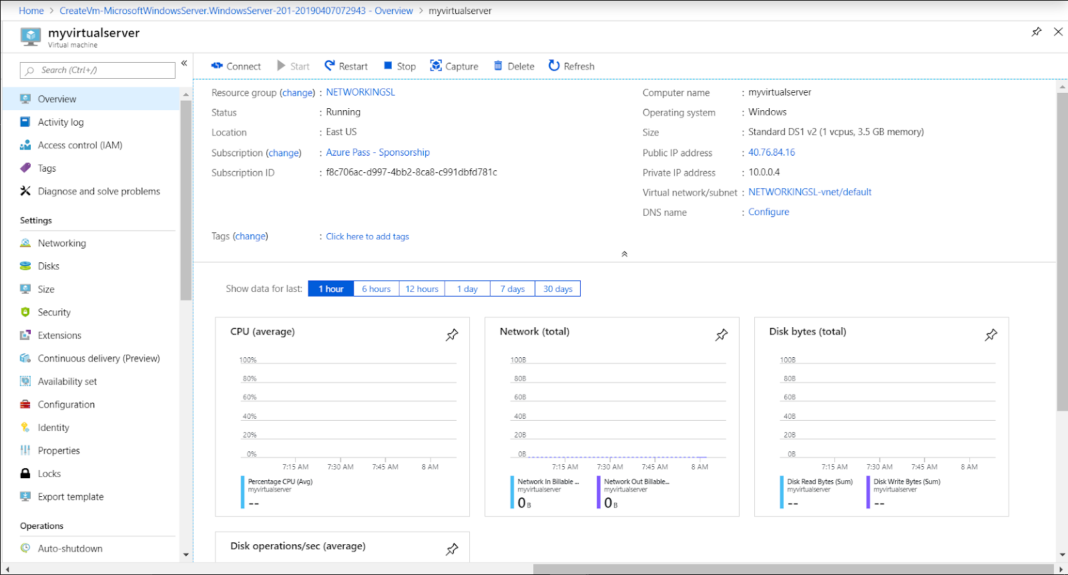Click the Size icon in sidebar
Screen dimensions: 1068x575
[25, 289]
